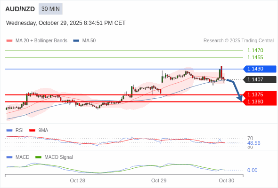Click the Oct 28 date axis label
Image resolution: width=278 pixels, height=188 pixels.
pyautogui.click(x=77, y=180)
